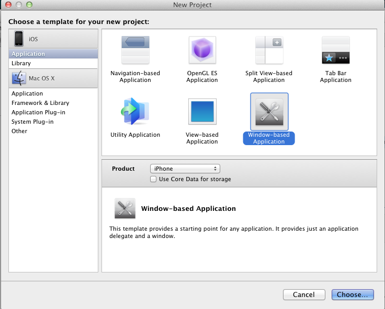The image size is (385, 309).
Task: Select Application under iOS
Action: click(x=53, y=54)
